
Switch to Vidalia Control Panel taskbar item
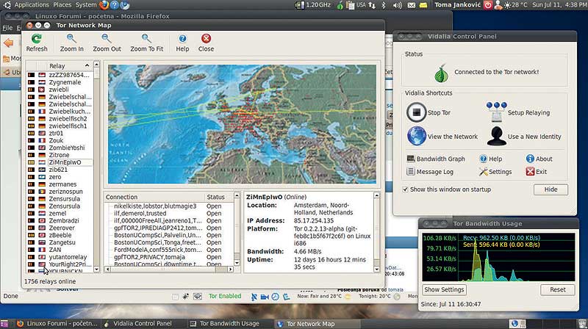(x=137, y=323)
